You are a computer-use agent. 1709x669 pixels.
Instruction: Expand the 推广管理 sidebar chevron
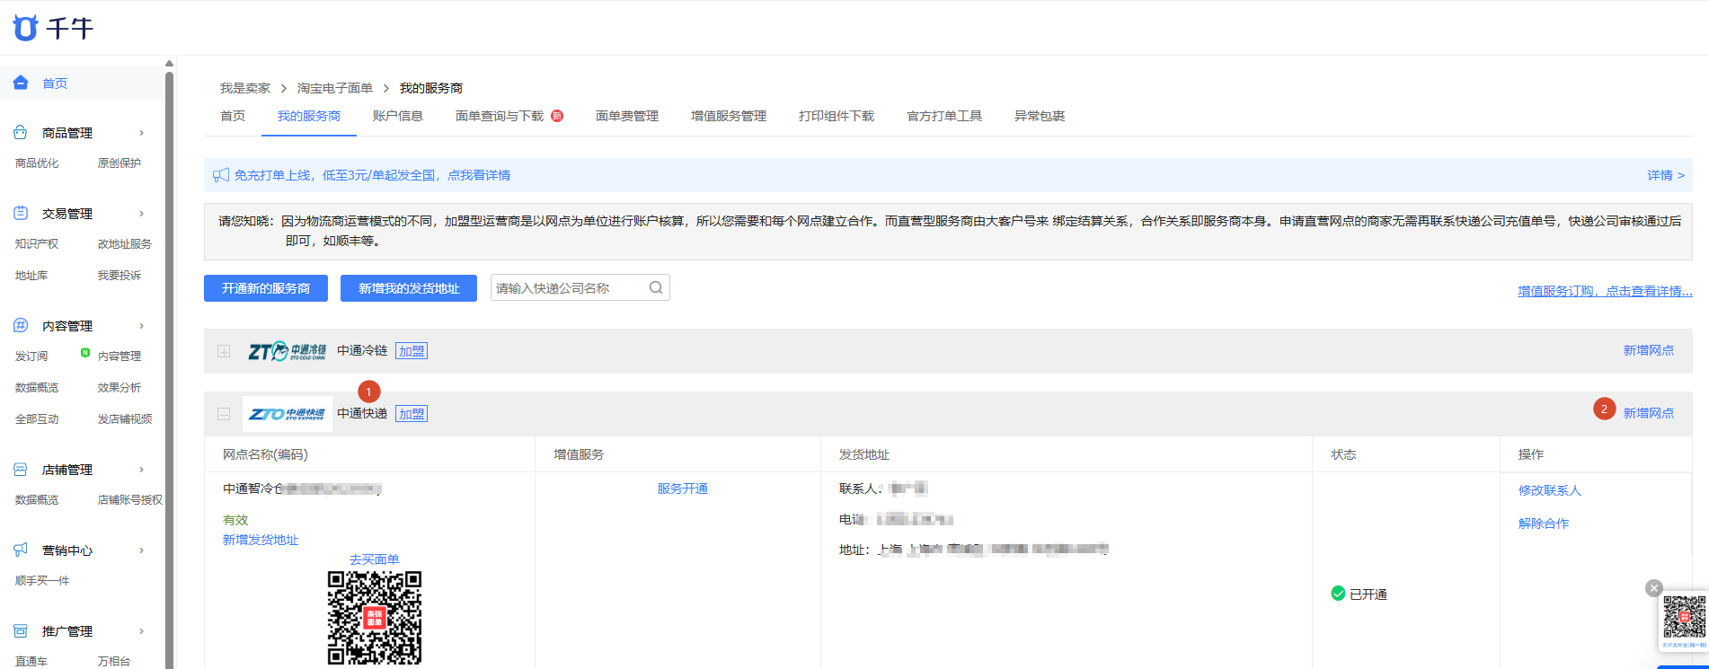pyautogui.click(x=142, y=631)
